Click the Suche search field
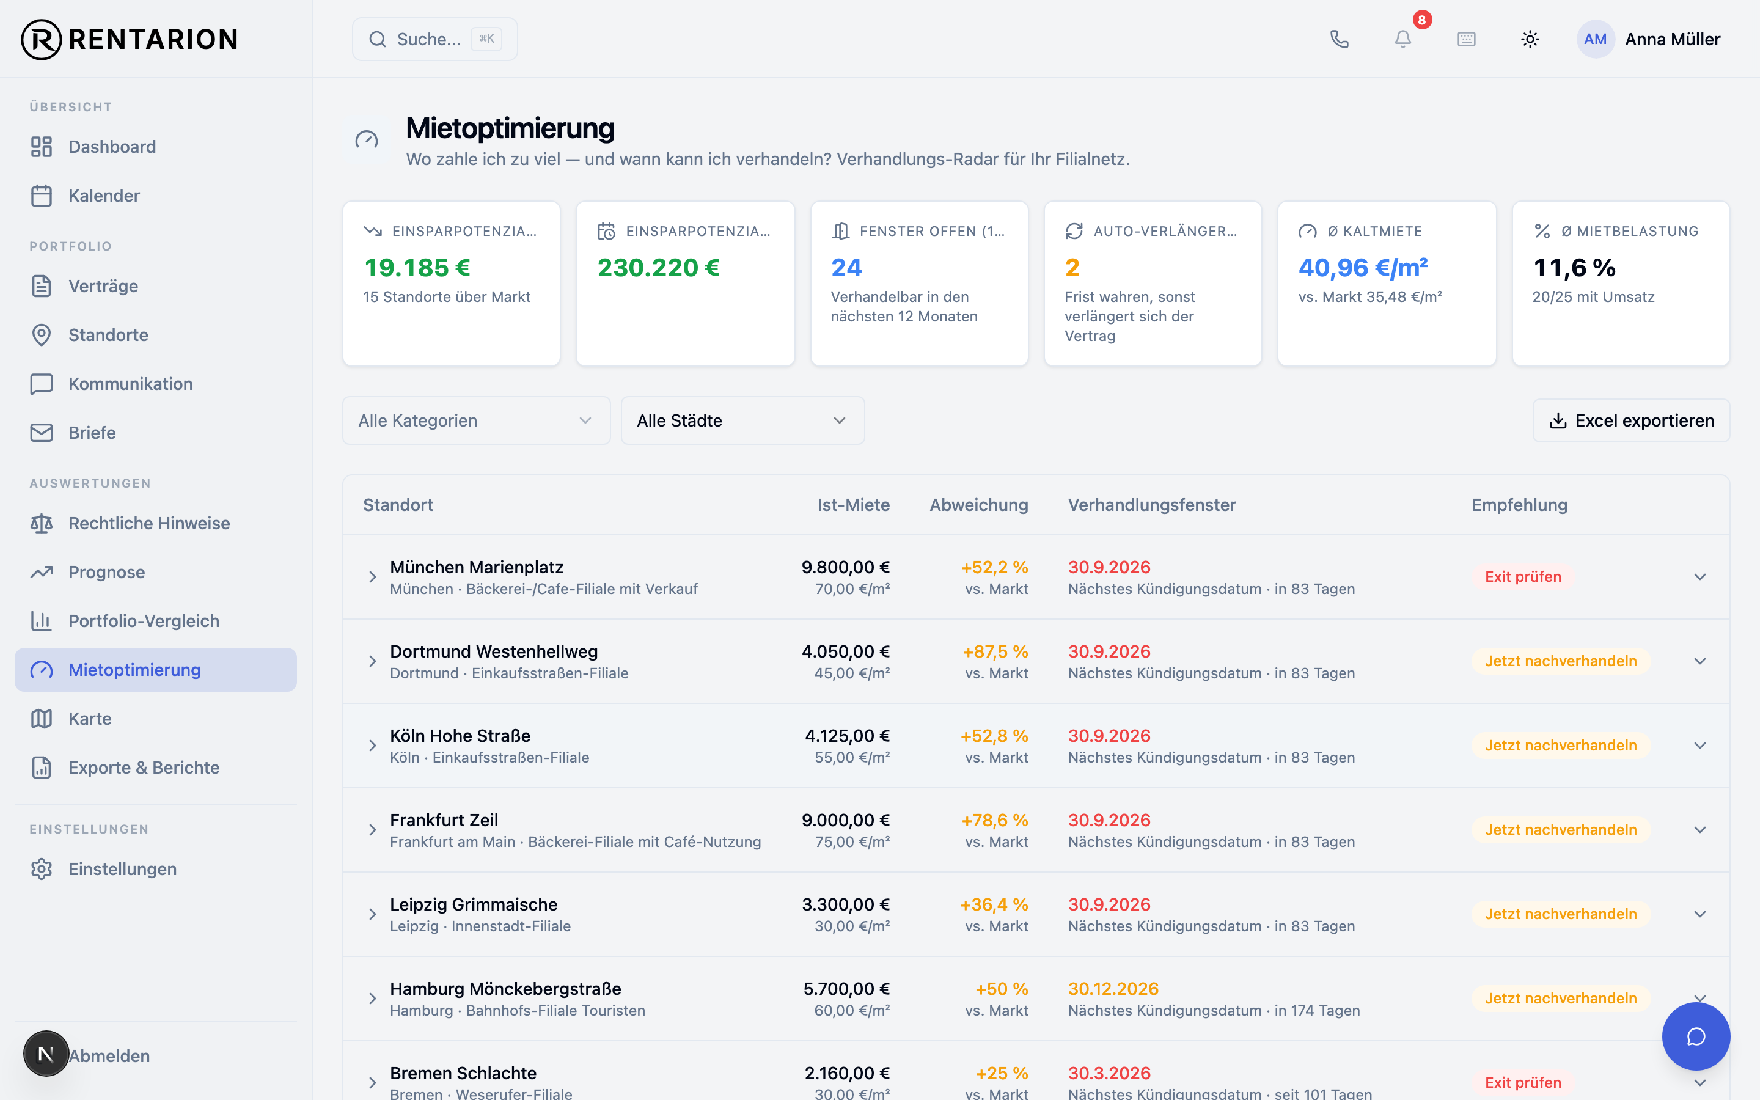This screenshot has height=1100, width=1760. 435,39
